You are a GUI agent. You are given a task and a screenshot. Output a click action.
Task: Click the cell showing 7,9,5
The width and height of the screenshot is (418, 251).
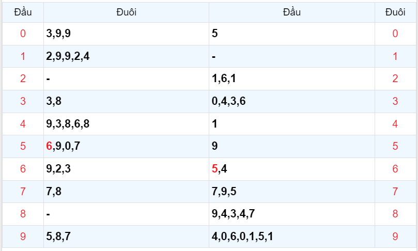224,192
